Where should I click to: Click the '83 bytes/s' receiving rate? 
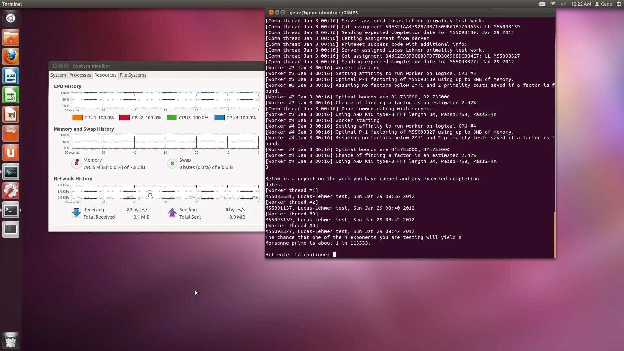[138, 210]
